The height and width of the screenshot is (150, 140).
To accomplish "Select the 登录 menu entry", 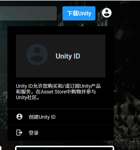I will pyautogui.click(x=61, y=133).
